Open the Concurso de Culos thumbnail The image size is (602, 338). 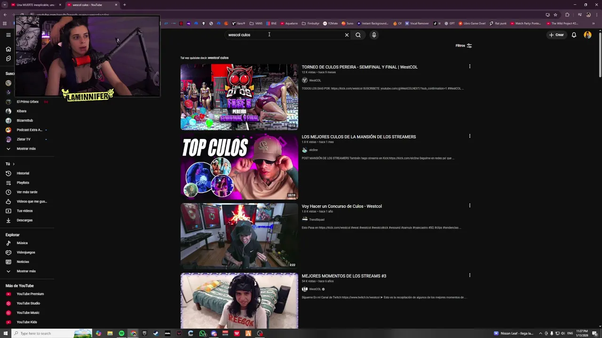tap(239, 236)
